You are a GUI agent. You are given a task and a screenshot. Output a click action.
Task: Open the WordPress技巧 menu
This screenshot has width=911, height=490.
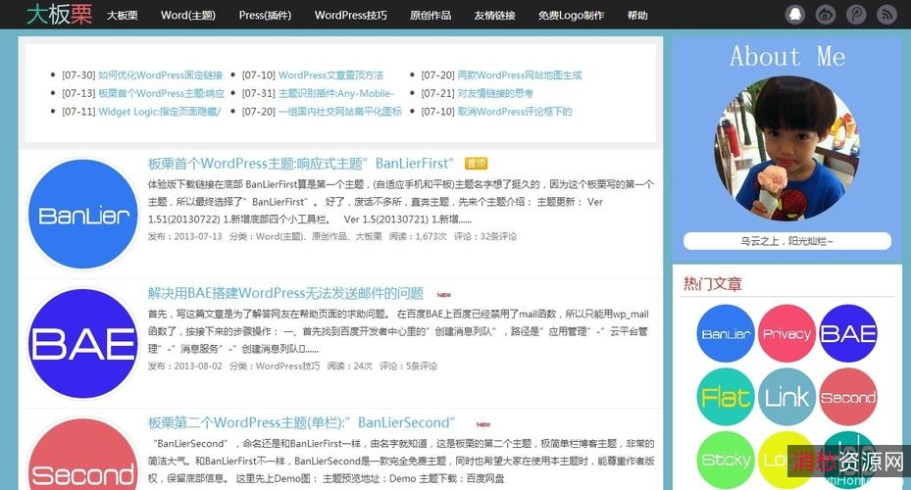[350, 15]
